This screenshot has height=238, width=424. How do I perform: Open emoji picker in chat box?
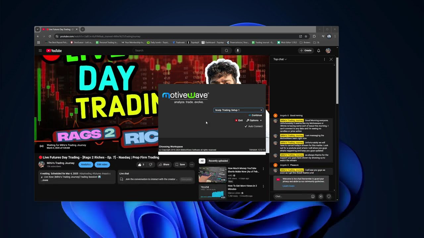pos(313,196)
